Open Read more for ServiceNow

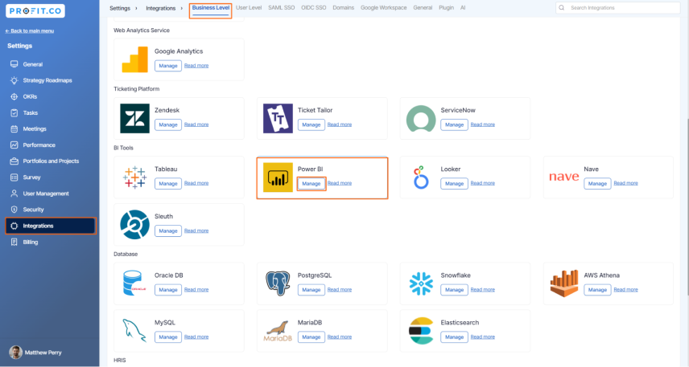(482, 124)
